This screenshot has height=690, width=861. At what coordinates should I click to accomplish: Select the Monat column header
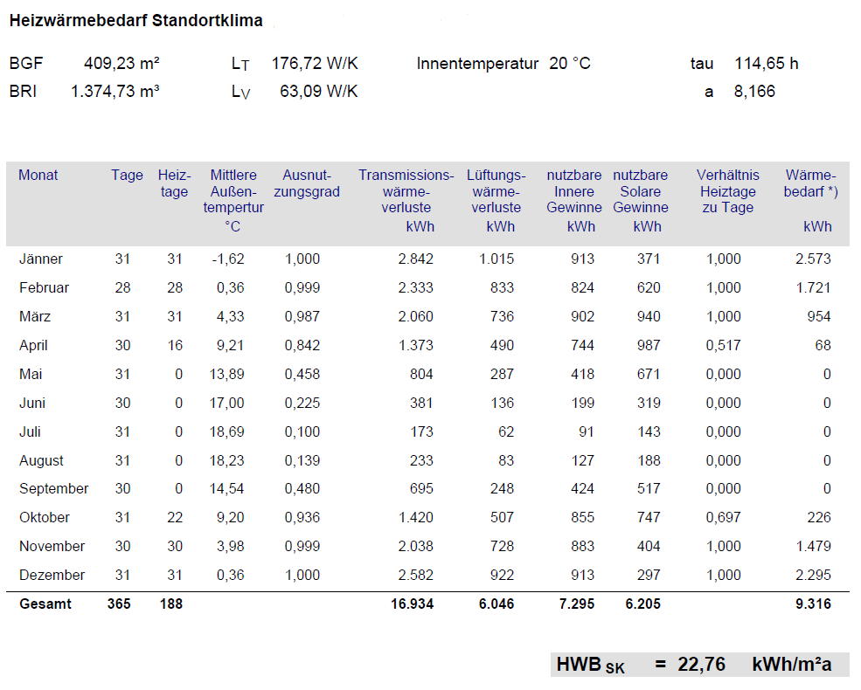point(38,176)
